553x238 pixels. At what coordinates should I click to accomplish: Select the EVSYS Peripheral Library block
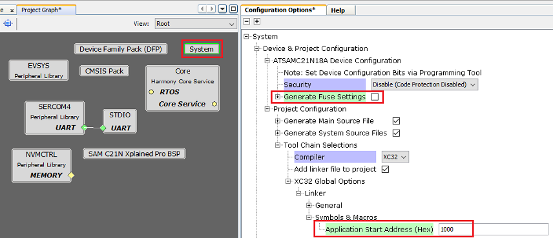(39, 70)
